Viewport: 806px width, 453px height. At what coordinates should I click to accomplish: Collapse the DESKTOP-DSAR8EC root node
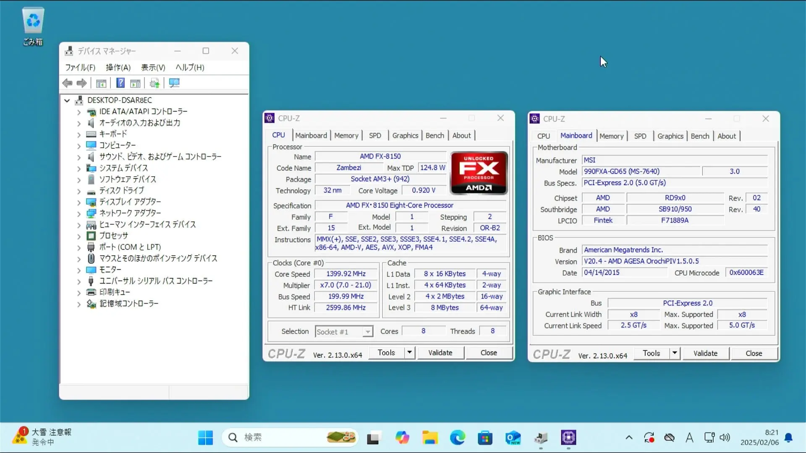click(x=67, y=100)
